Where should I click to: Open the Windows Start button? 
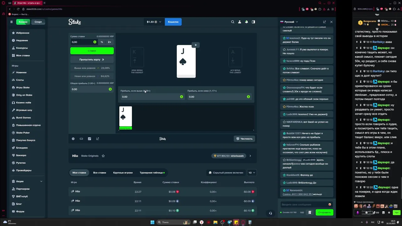tap(152, 222)
